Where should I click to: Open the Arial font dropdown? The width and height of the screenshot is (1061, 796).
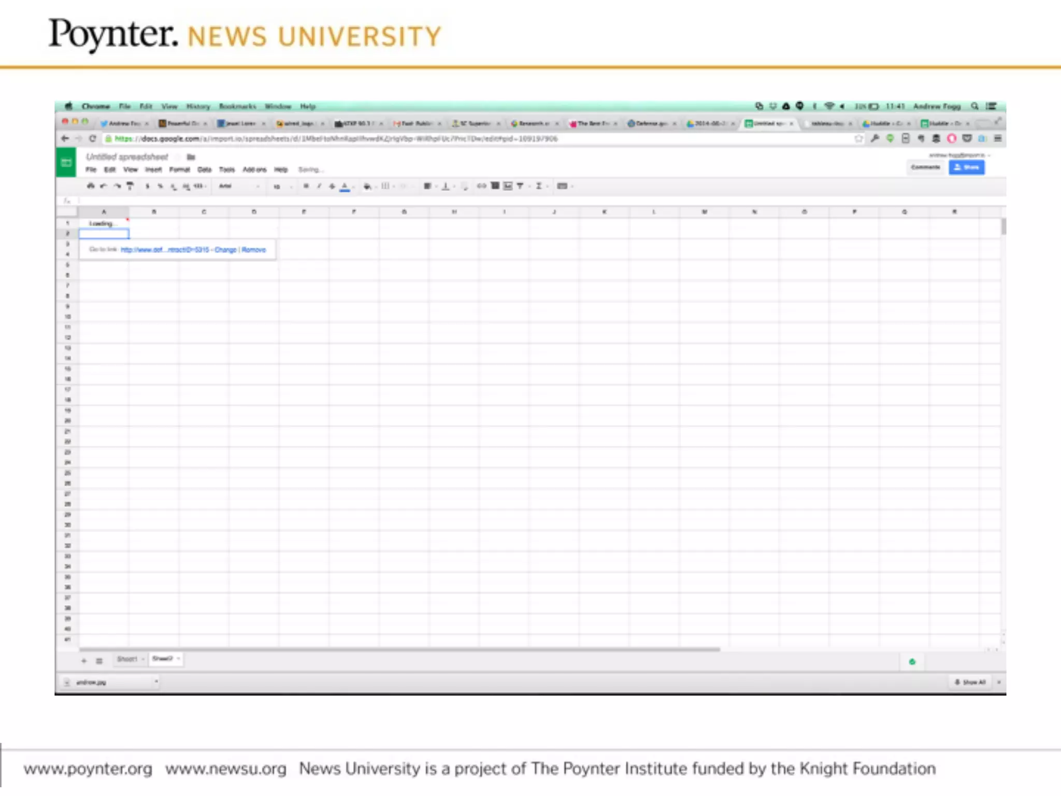pos(238,186)
